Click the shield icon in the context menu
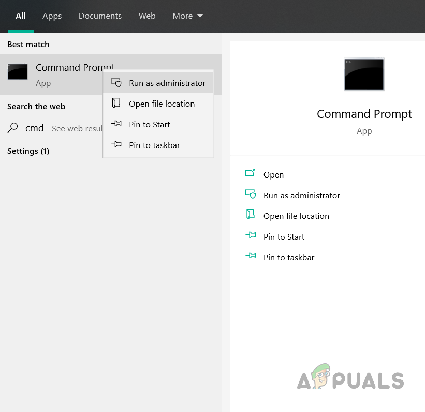This screenshot has width=425, height=412. 116,83
